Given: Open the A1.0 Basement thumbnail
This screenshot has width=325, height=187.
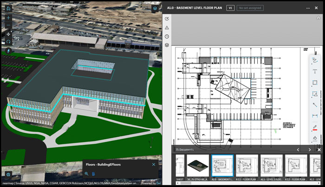Looking at the screenshot, I should [222, 168].
